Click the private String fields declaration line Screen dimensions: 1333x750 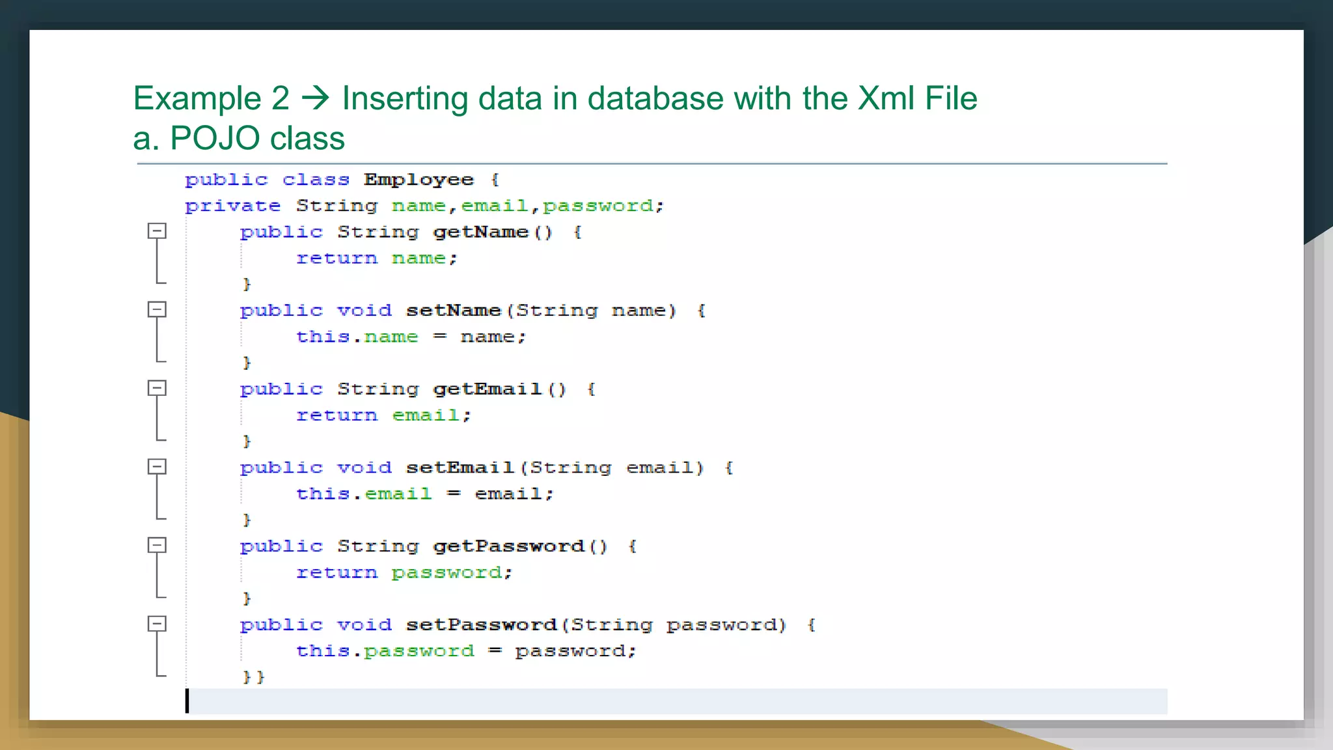tap(424, 206)
